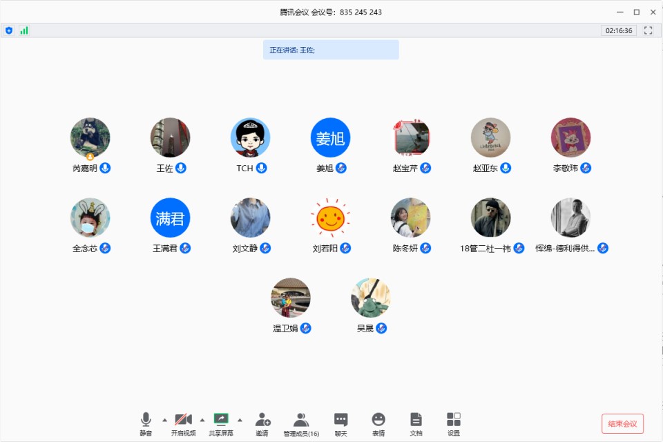Open manage members panel

(x=301, y=420)
